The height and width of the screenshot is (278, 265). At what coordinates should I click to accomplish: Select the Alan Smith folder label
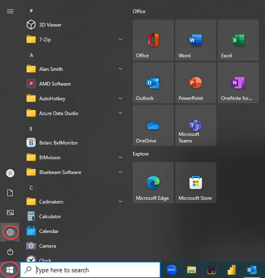pyautogui.click(x=51, y=69)
